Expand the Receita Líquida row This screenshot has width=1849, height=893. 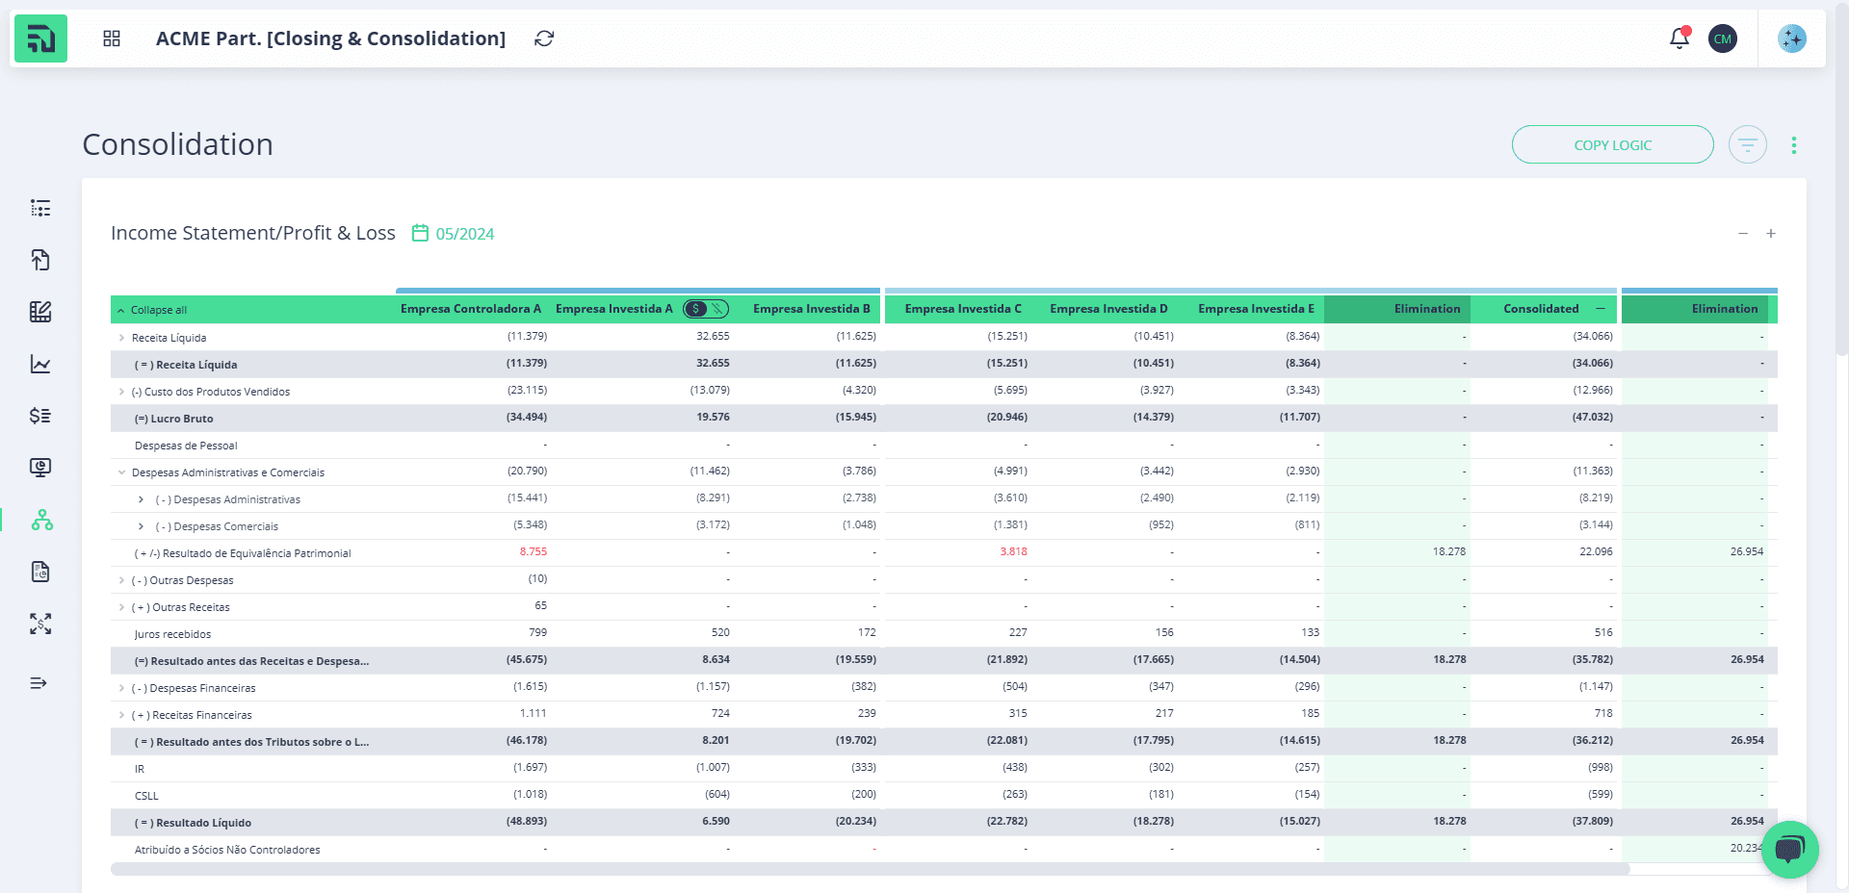(121, 338)
